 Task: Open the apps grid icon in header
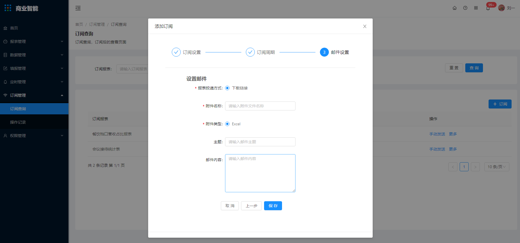476,8
